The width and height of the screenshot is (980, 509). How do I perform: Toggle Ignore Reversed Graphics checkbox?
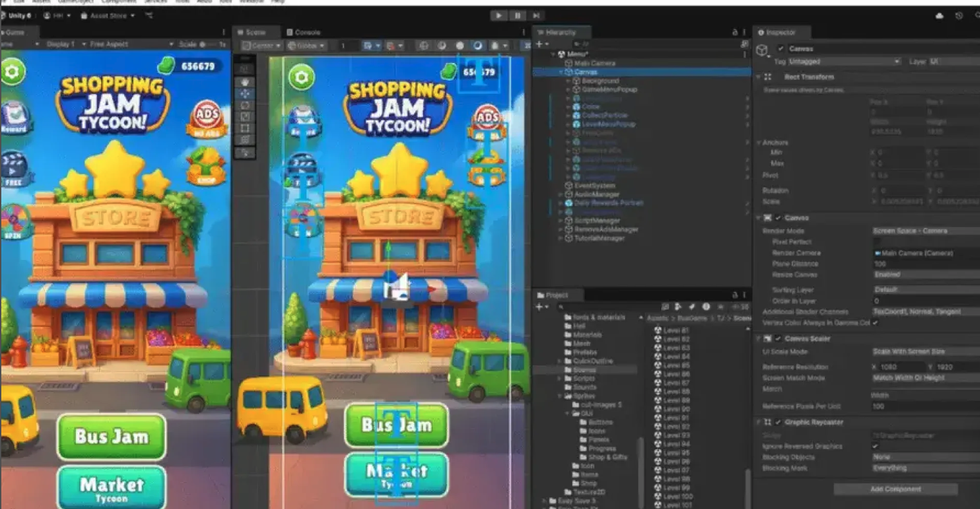(x=876, y=446)
